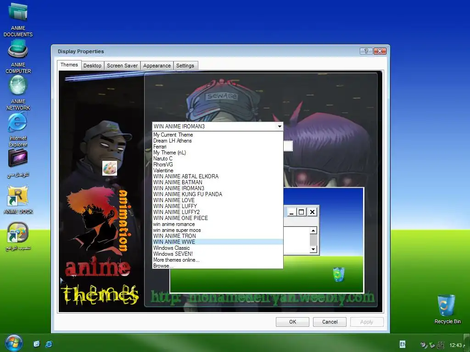The height and width of the screenshot is (352, 470).
Task: Click the speaker-like tray icon
Action: (x=424, y=345)
